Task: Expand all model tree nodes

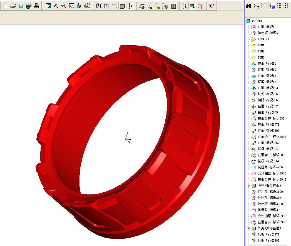Action: tap(279, 6)
